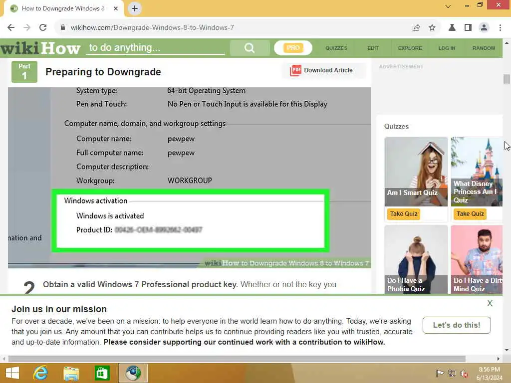Click the 'Preparing to Downgrade' heading

[x=103, y=72]
